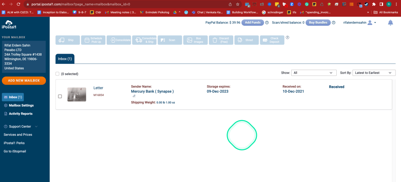Screen dimensions: 401x182
Task: Toggle the browser side panel icon
Action: click(381, 4)
